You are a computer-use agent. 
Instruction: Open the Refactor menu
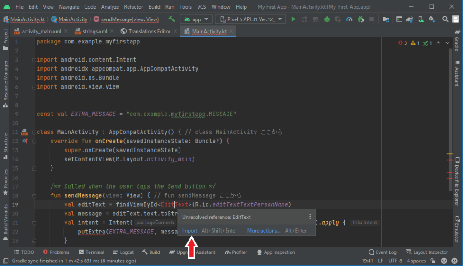(133, 7)
